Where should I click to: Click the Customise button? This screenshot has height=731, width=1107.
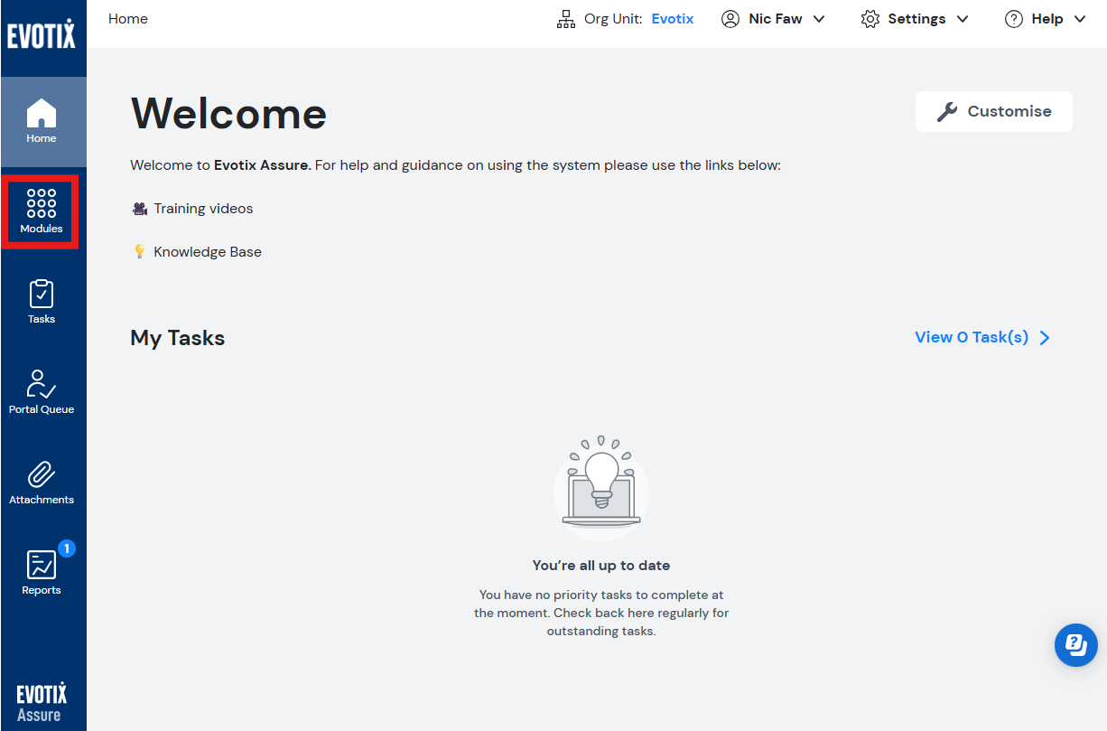tap(994, 112)
